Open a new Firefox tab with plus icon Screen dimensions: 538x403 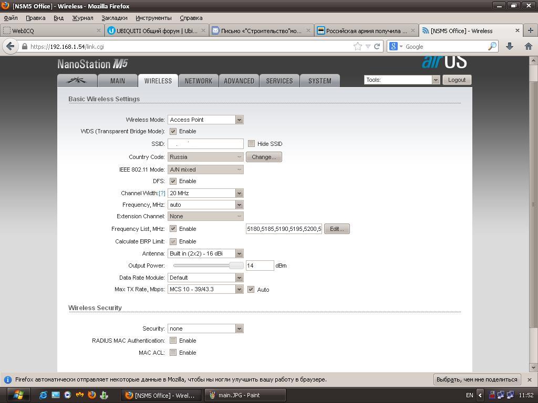531,30
